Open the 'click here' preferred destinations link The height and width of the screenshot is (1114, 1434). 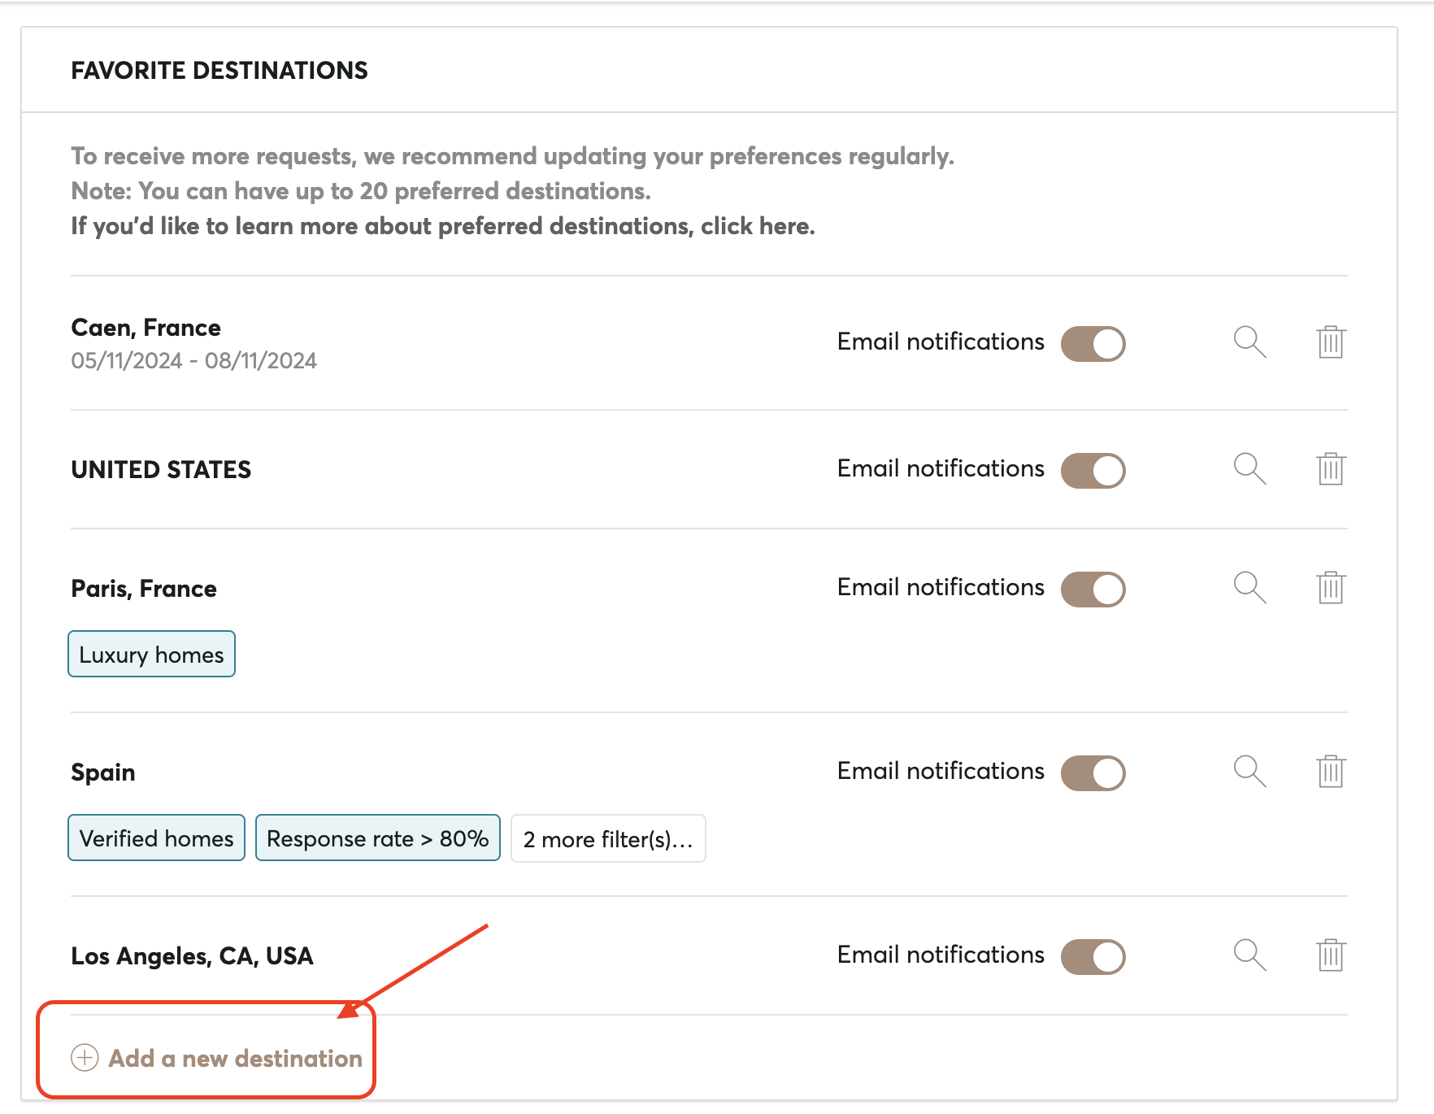tap(757, 226)
